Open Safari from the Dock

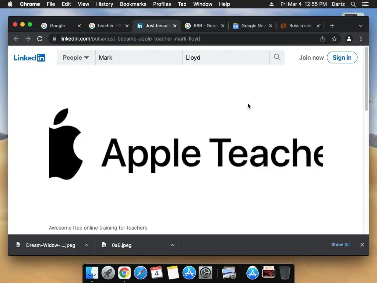[x=140, y=273]
